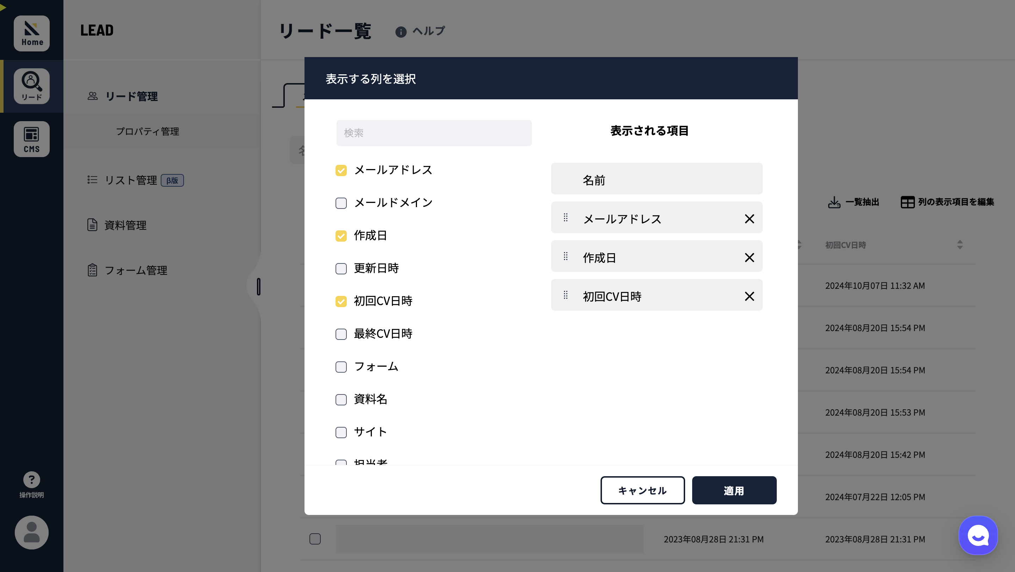This screenshot has height=572, width=1015.
Task: Grab the drag handle for 作成日
Action: pos(565,256)
